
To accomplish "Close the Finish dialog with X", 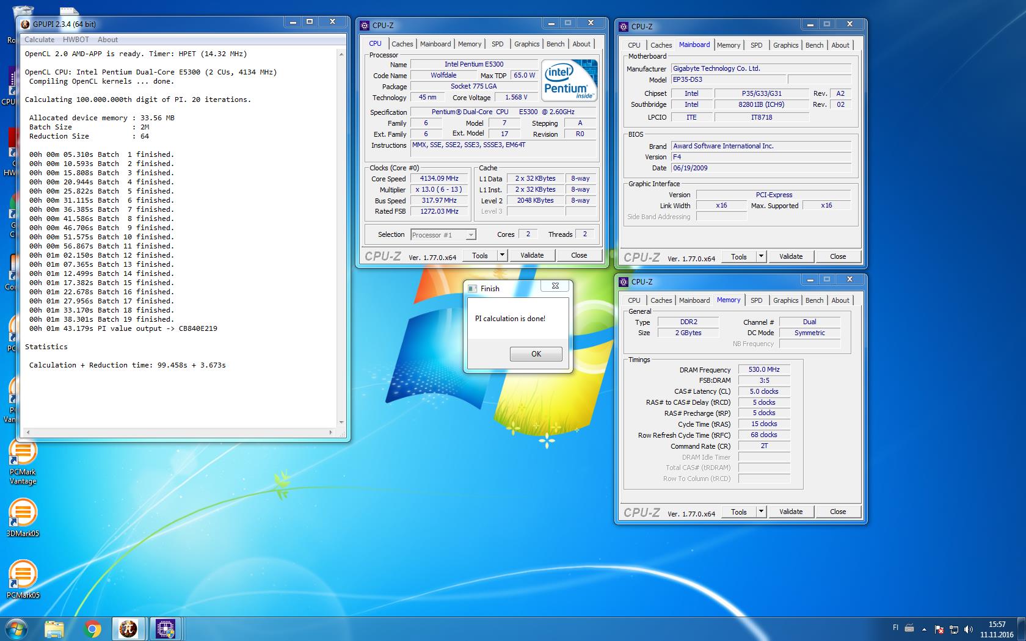I will tap(555, 286).
